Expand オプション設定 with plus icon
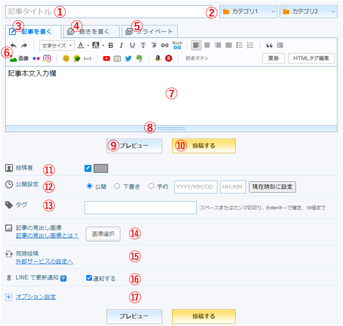The height and width of the screenshot is (326, 343). (9, 297)
